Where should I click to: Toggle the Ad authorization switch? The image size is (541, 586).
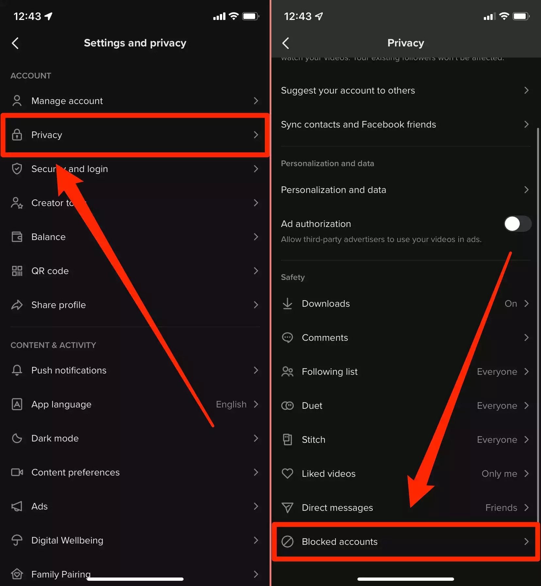tap(518, 224)
